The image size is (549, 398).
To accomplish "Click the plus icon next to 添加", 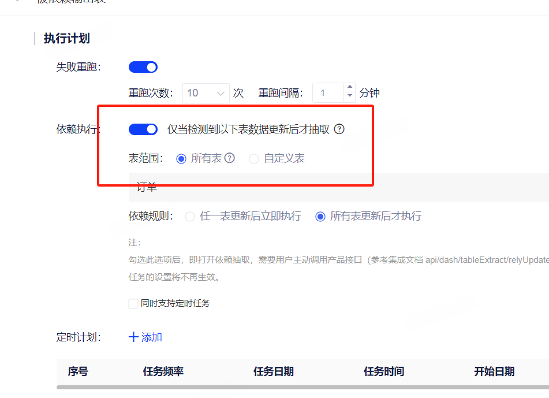I will click(x=133, y=337).
